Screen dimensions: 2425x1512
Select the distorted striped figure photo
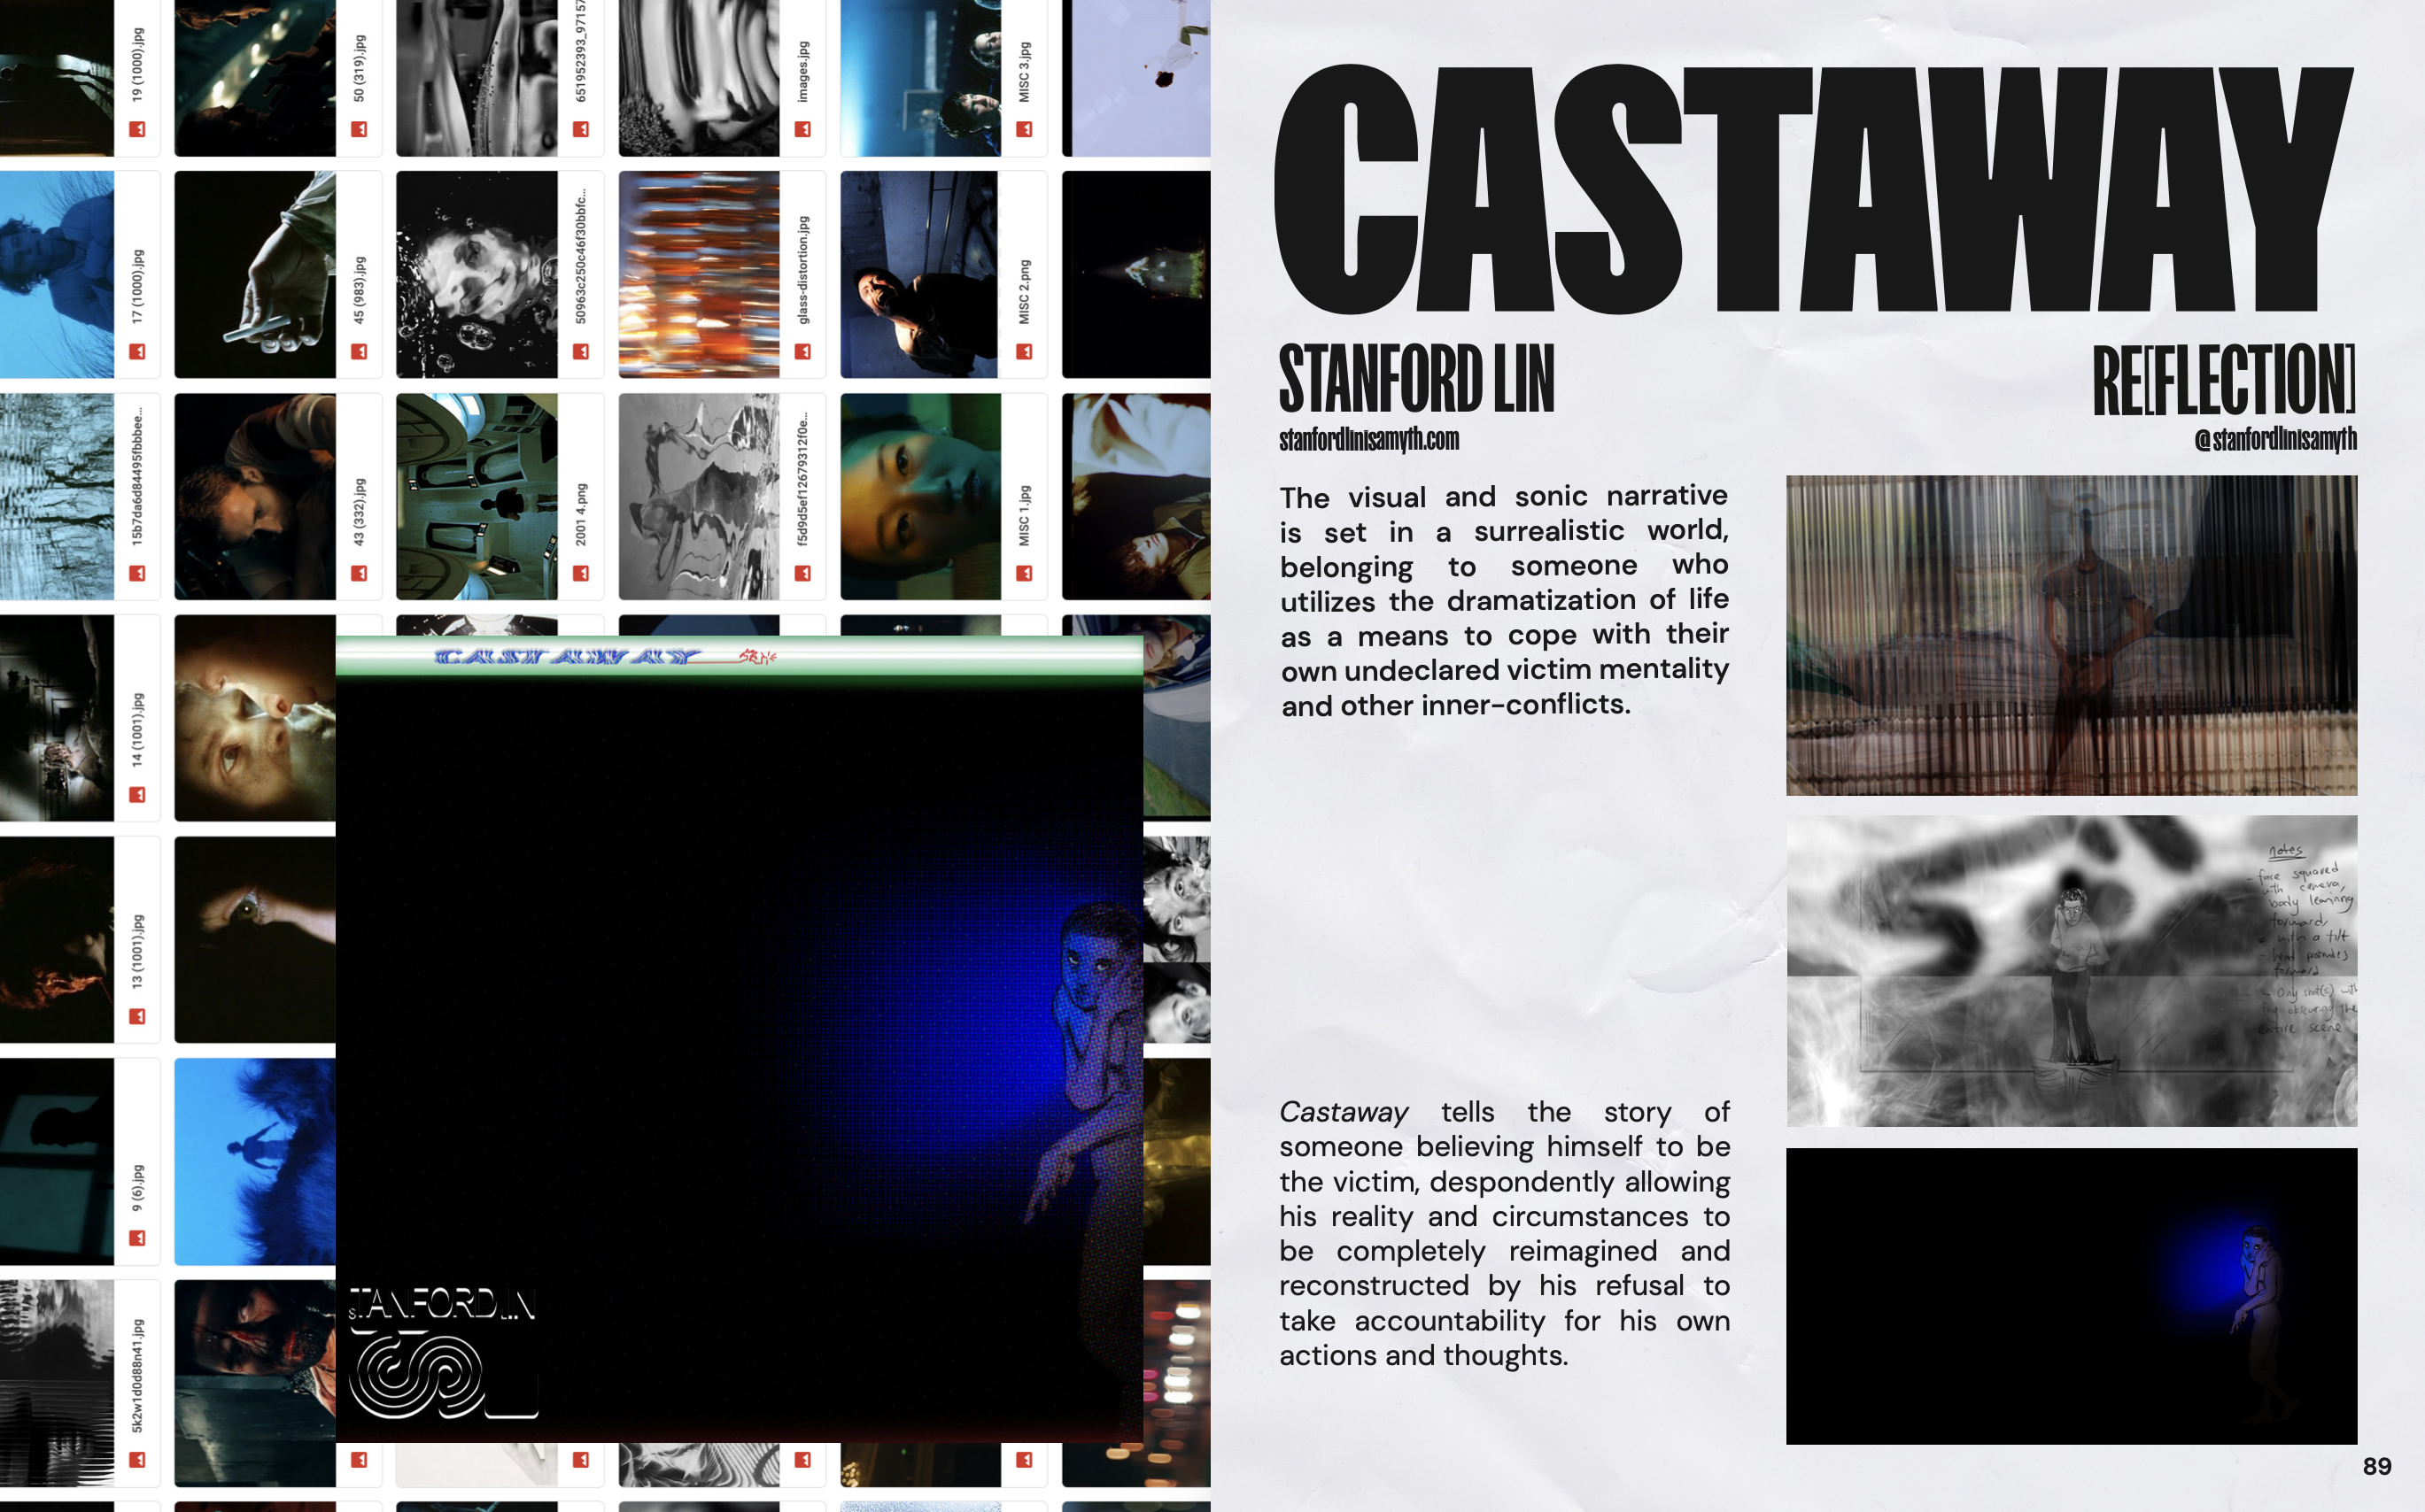pos(2071,635)
